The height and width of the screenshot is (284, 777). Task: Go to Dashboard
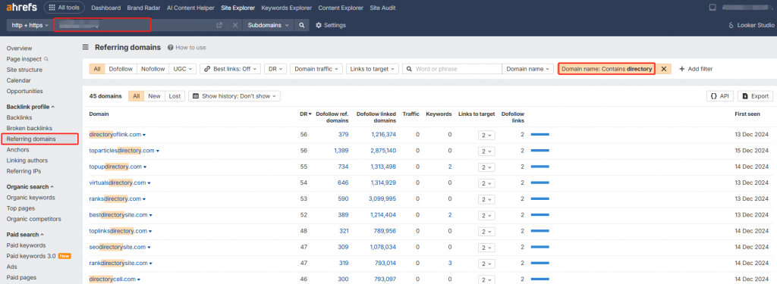point(106,8)
